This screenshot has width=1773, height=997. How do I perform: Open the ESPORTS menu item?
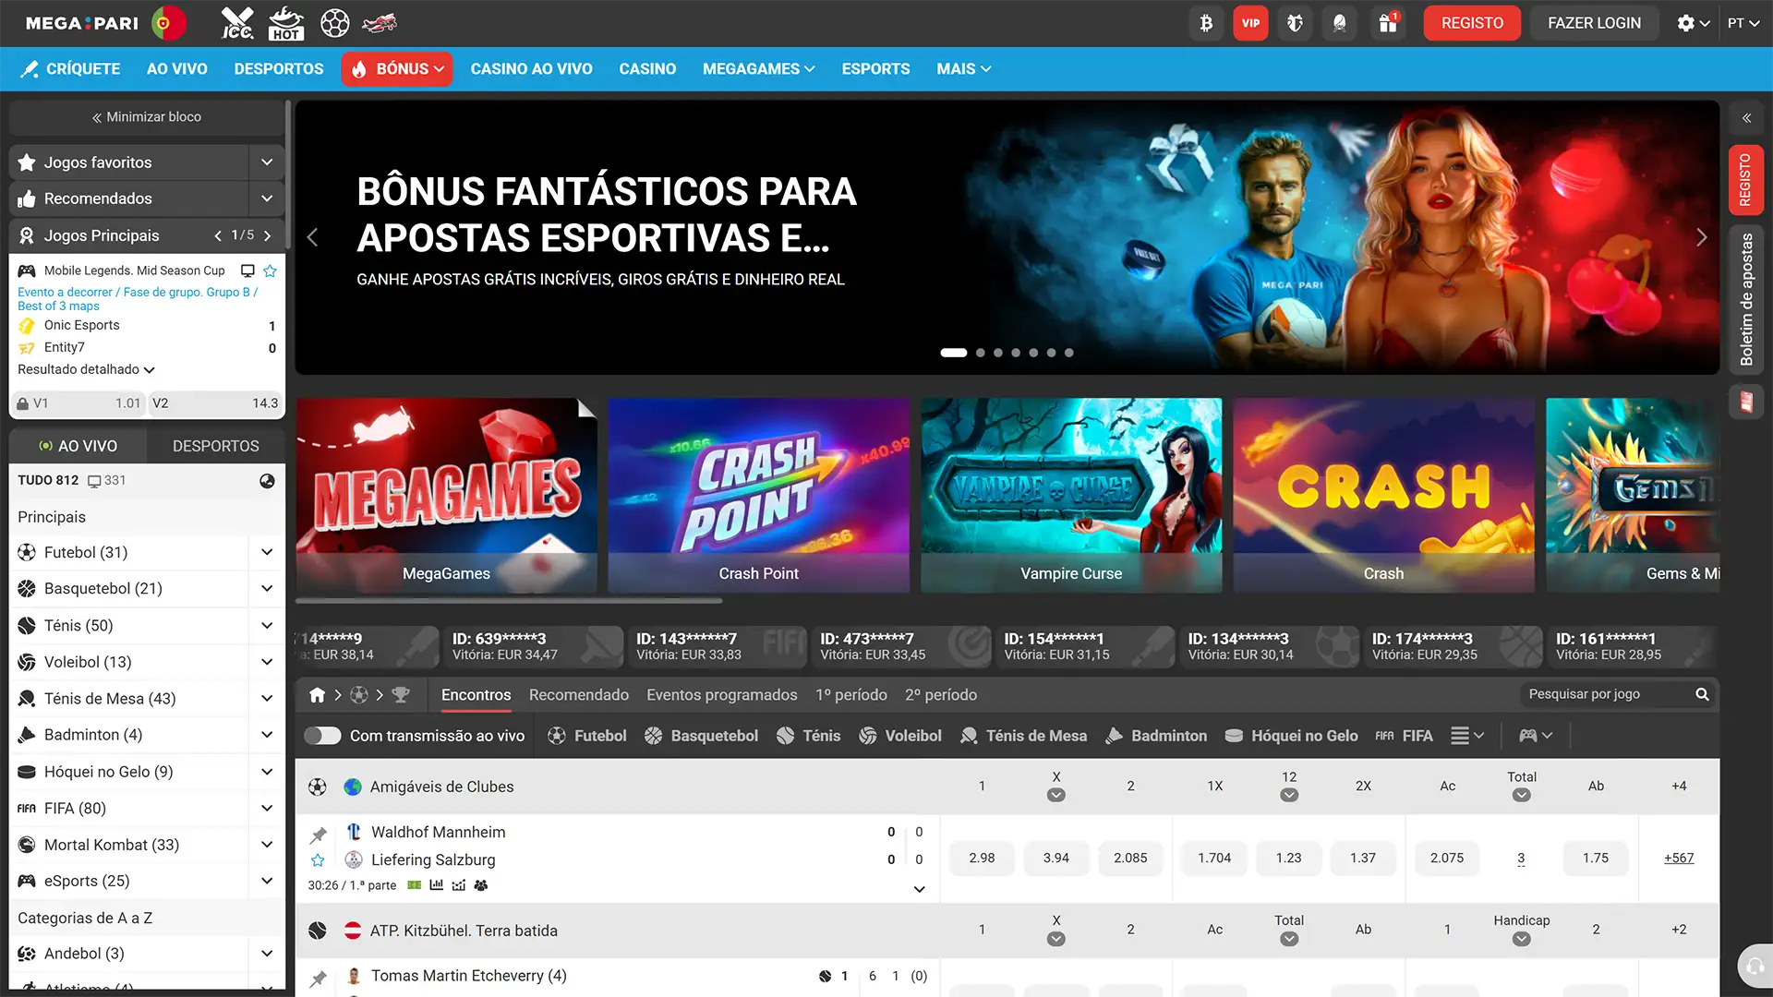tap(875, 69)
